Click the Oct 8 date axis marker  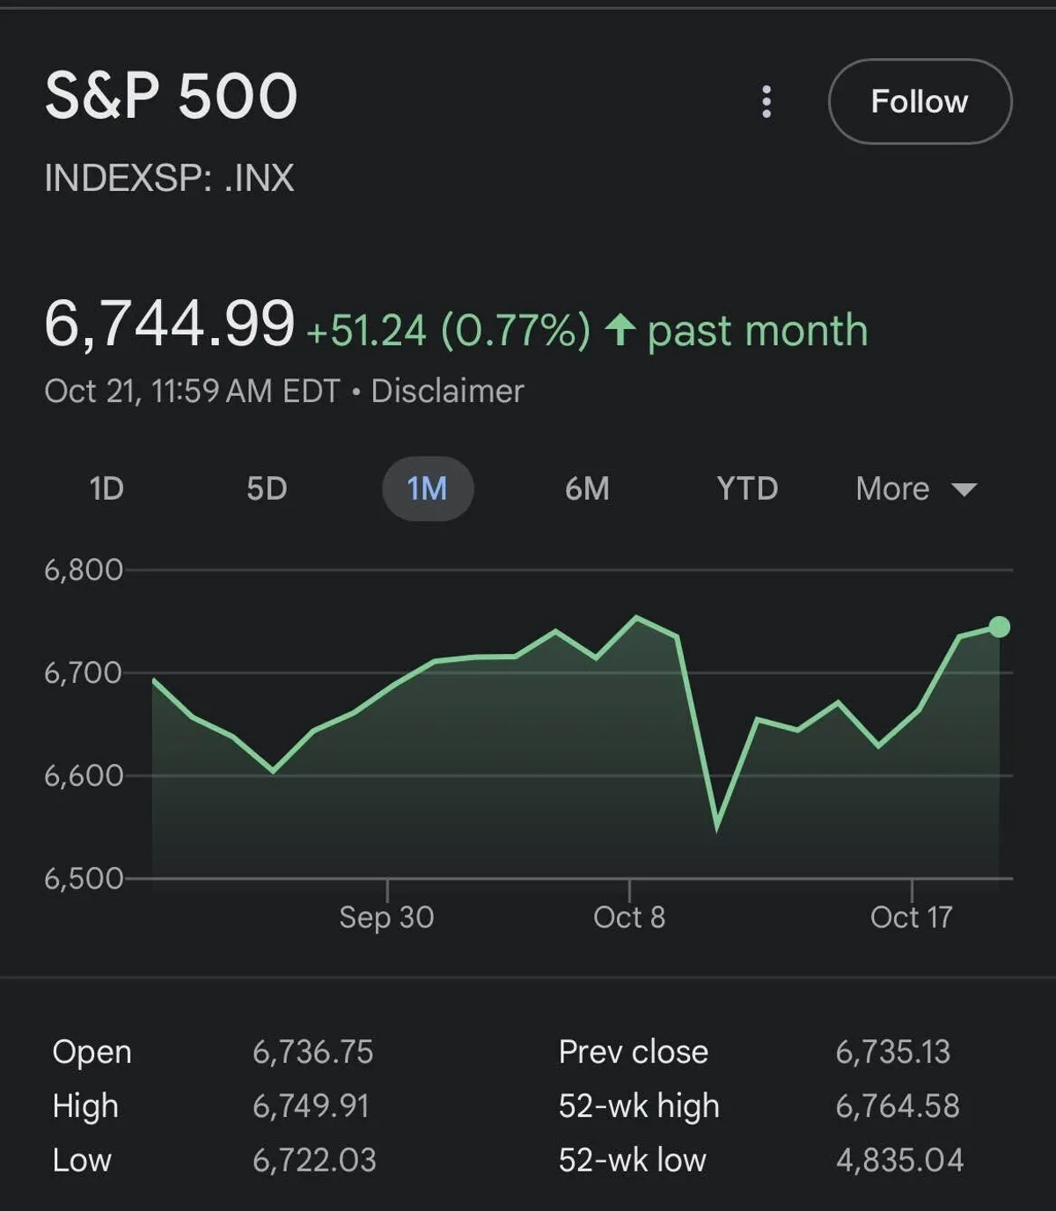click(x=629, y=917)
